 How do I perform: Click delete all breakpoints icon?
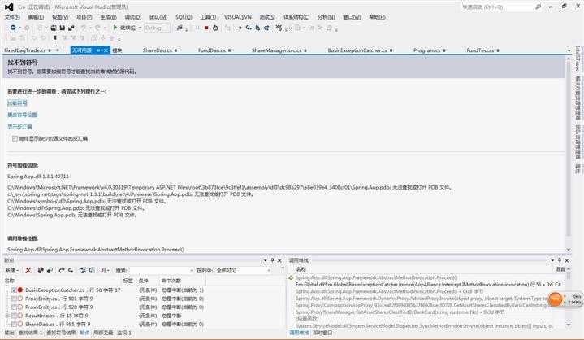(x=41, y=270)
